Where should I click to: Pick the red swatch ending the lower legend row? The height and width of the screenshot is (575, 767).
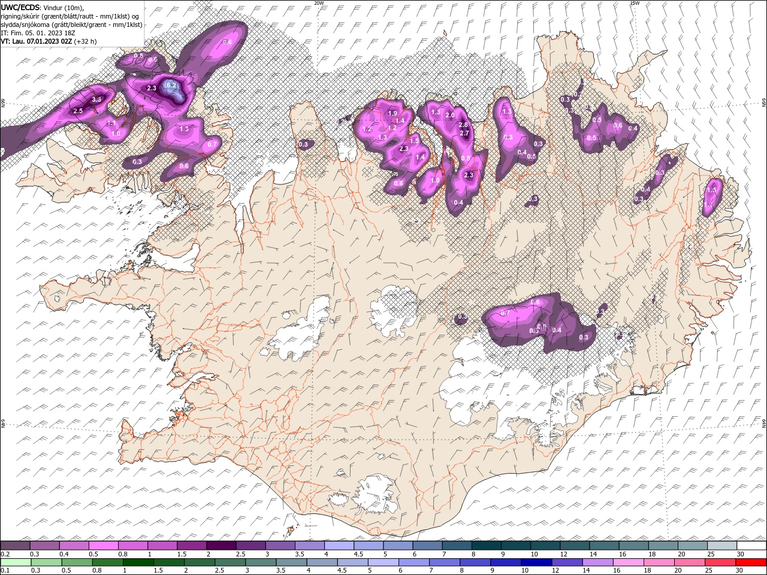pos(751,562)
